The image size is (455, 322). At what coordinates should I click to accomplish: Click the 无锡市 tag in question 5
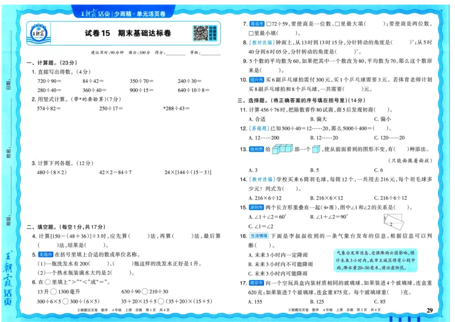tap(45, 255)
